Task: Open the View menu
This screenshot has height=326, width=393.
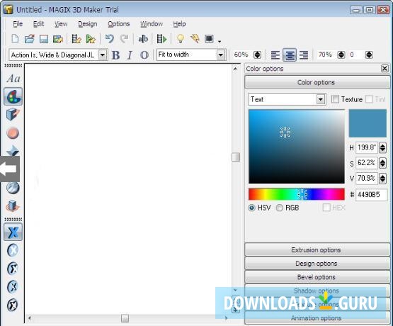Action: pyautogui.click(x=61, y=24)
